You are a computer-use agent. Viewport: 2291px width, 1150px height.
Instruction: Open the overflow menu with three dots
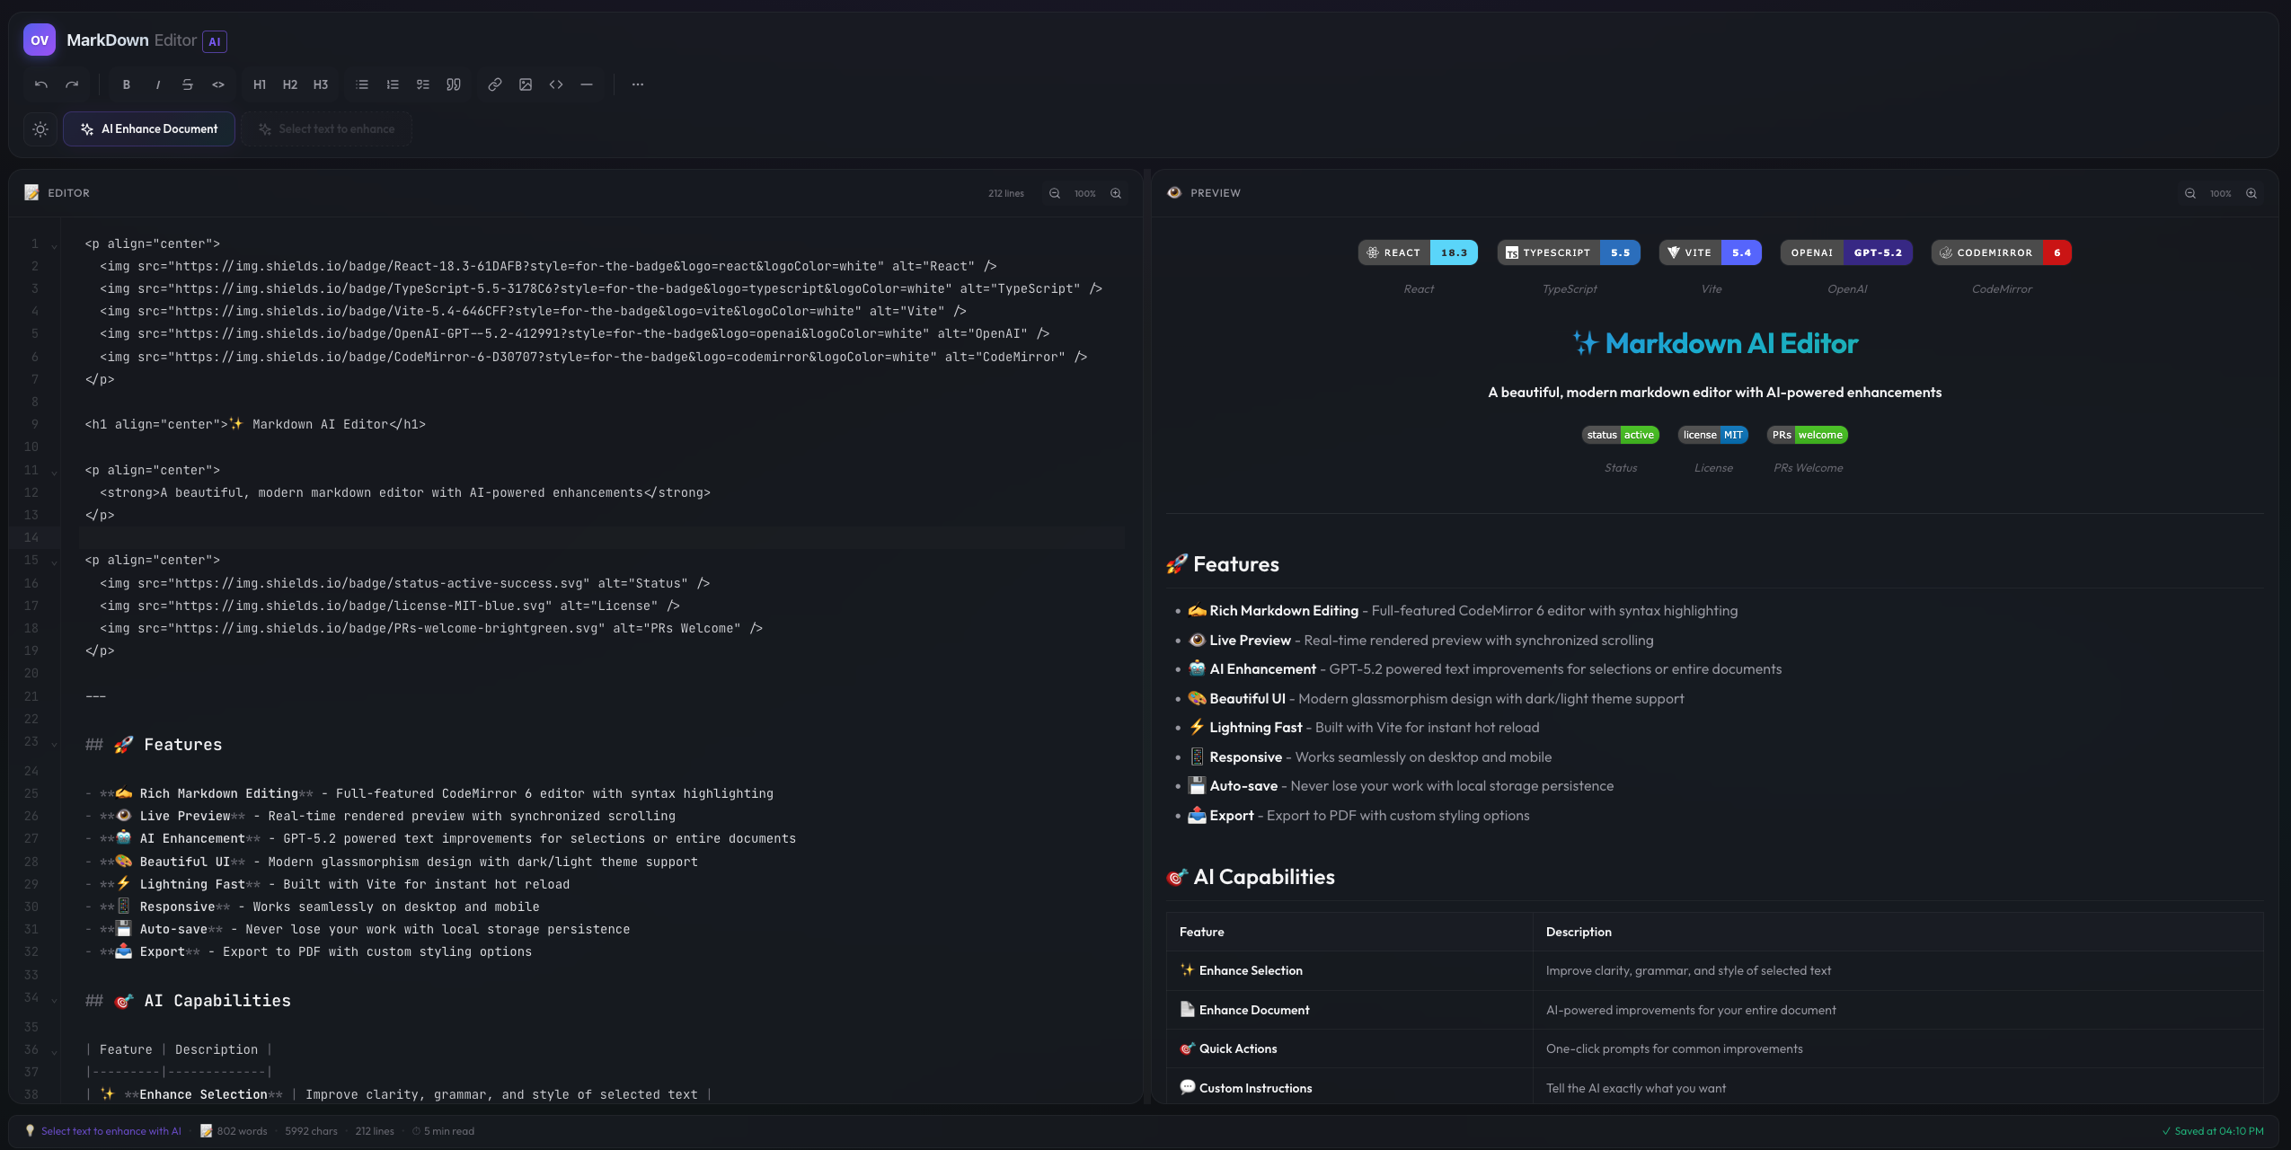pyautogui.click(x=638, y=84)
